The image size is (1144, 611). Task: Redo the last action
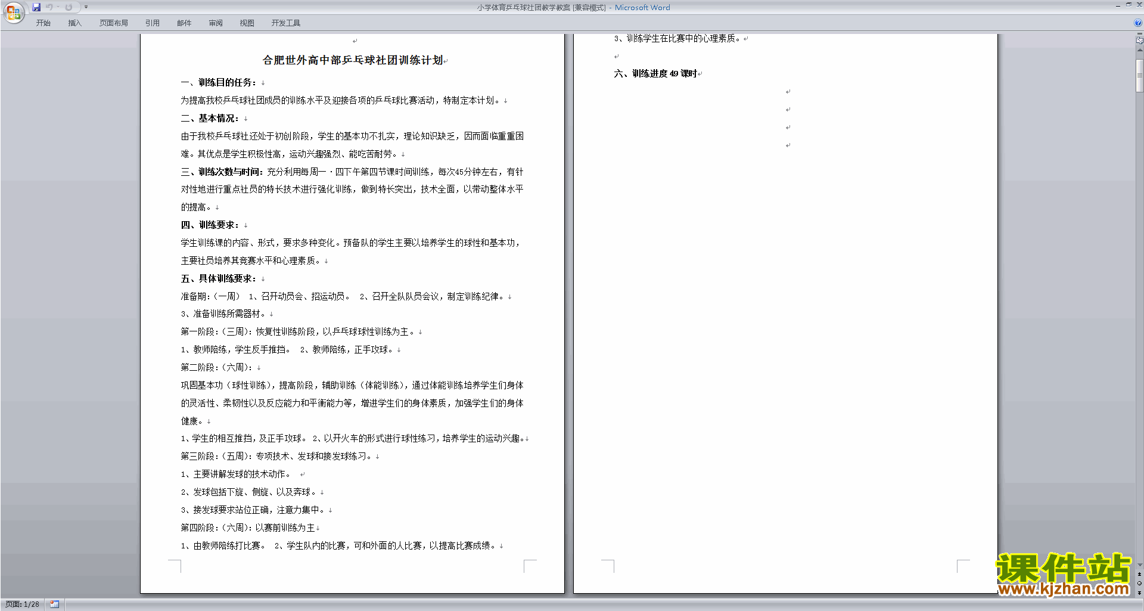point(69,7)
